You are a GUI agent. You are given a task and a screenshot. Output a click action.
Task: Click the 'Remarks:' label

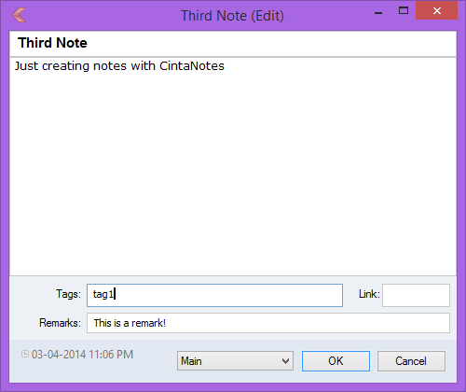point(60,323)
